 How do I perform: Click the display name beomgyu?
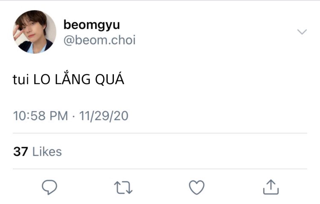pos(92,25)
